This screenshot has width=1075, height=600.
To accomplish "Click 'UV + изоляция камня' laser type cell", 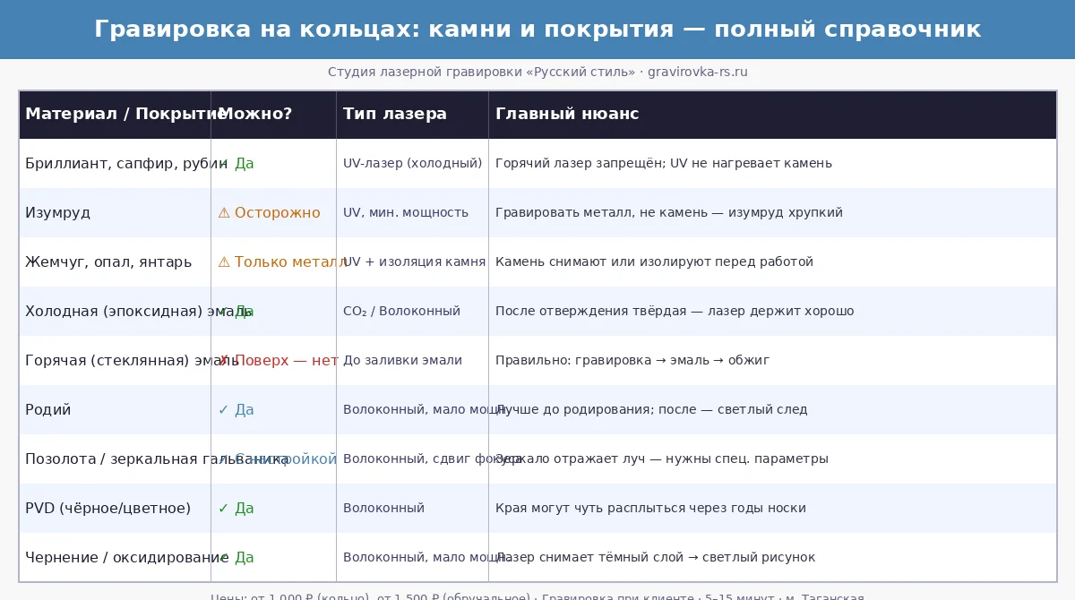I will (412, 262).
